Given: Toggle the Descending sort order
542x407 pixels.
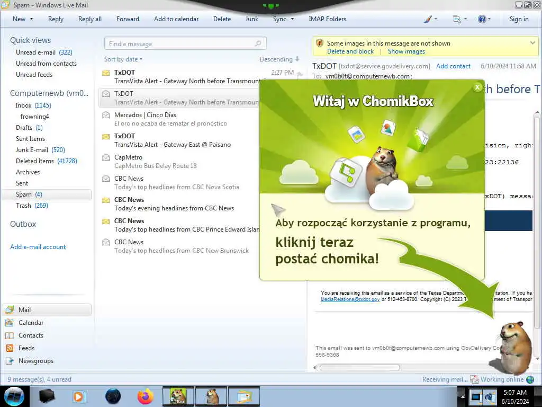Looking at the screenshot, I should click(x=279, y=59).
